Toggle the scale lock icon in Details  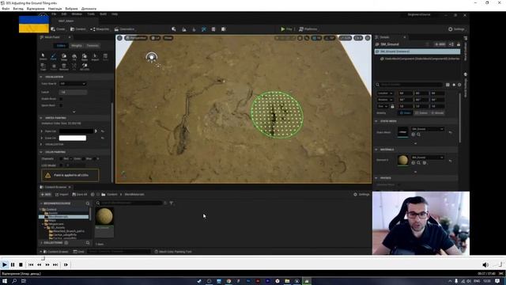click(392, 106)
